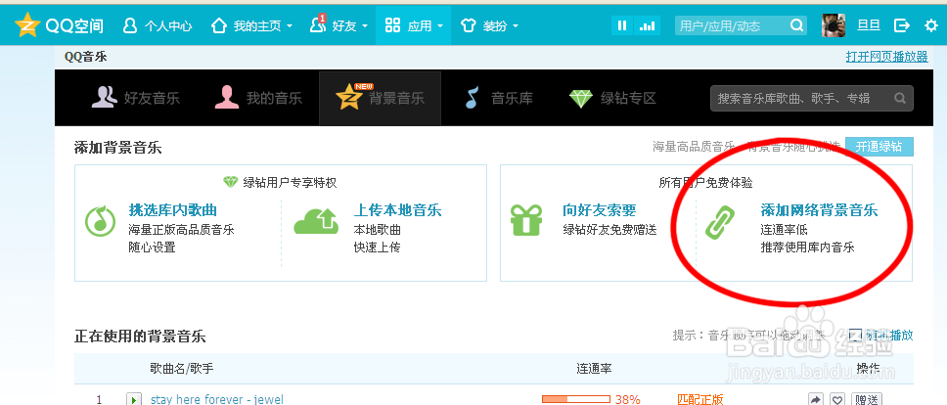Viewport: 947px width, 405px height.
Task: Open the 挑选库内歌曲 link
Action: pos(173,210)
